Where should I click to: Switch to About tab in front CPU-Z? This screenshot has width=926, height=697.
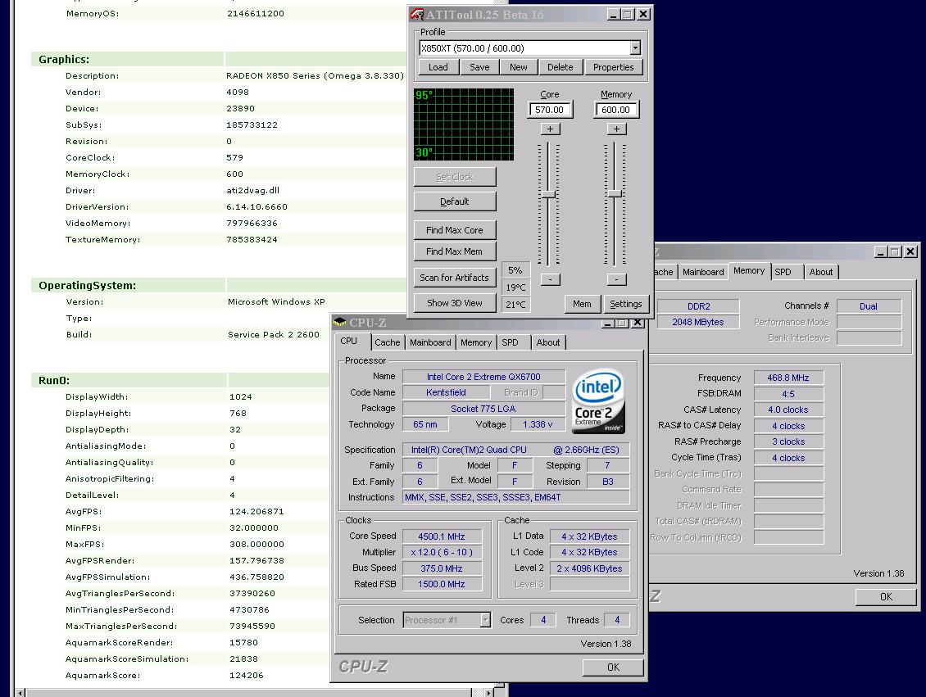tap(548, 342)
